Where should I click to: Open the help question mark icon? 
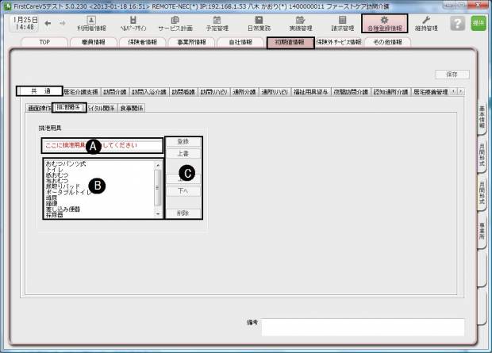click(456, 24)
